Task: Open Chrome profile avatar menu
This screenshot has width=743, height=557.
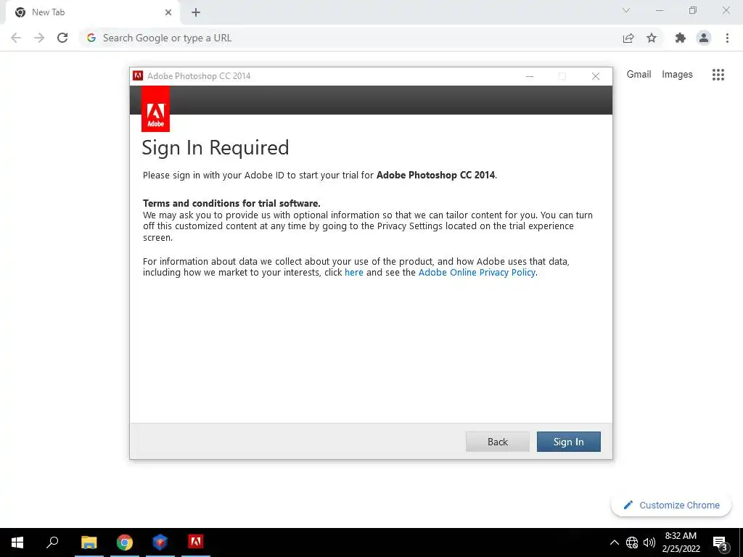Action: (704, 38)
